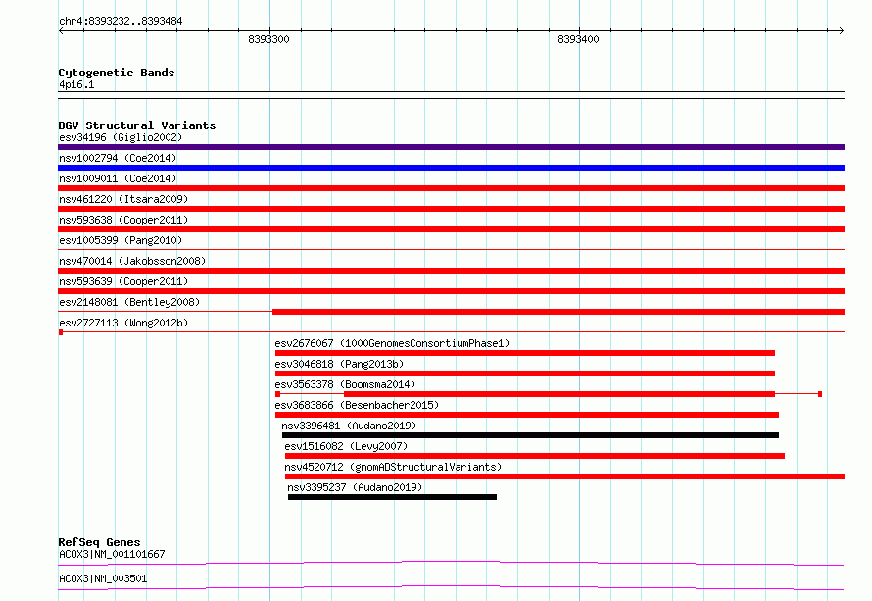The width and height of the screenshot is (872, 601).
Task: Click ruler position 8393400
Action: (x=578, y=39)
